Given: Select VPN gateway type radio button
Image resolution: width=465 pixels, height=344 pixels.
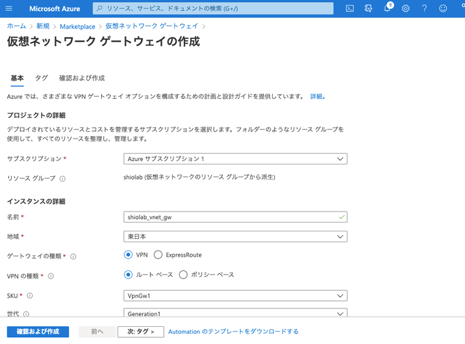Looking at the screenshot, I should (x=128, y=255).
